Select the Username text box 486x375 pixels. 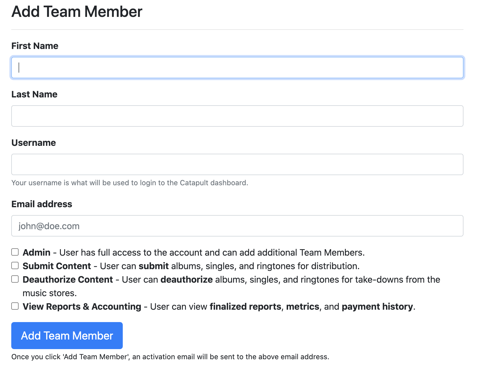click(x=237, y=164)
